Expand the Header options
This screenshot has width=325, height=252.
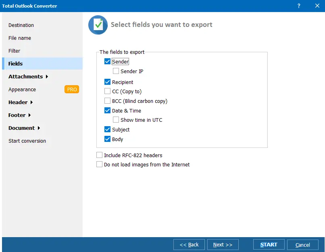[18, 102]
